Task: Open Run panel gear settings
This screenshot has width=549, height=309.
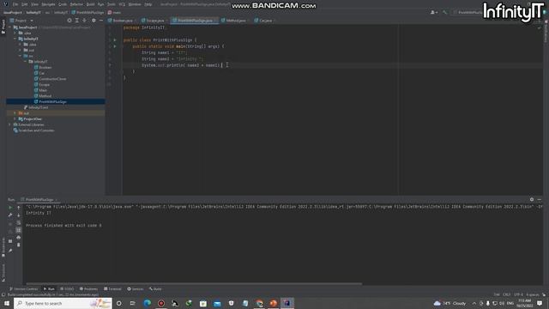Action: coord(532,199)
